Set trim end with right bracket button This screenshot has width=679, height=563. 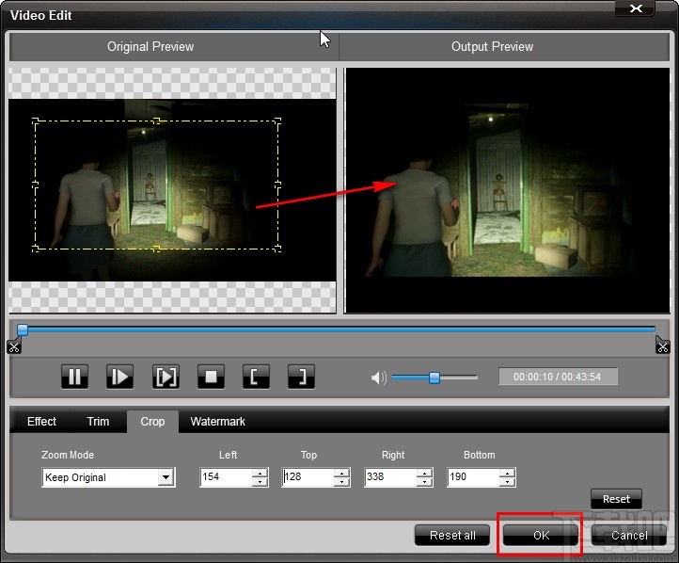(301, 377)
